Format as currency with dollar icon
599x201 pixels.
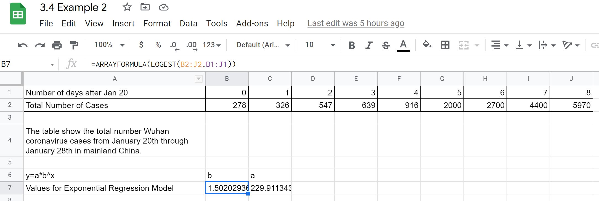pos(141,45)
